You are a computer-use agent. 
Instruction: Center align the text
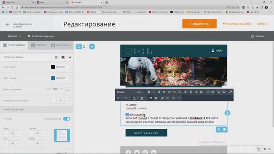point(191,92)
